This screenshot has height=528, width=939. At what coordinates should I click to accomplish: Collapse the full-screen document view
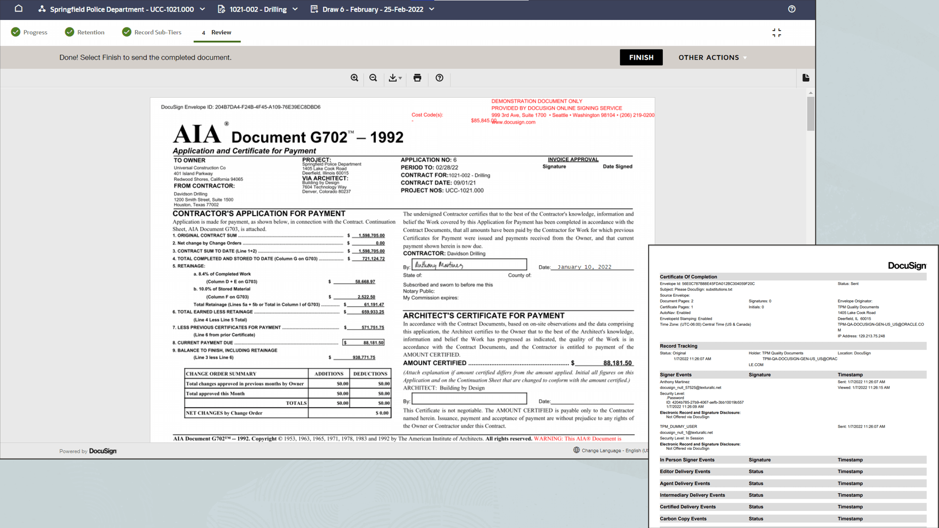pos(777,32)
